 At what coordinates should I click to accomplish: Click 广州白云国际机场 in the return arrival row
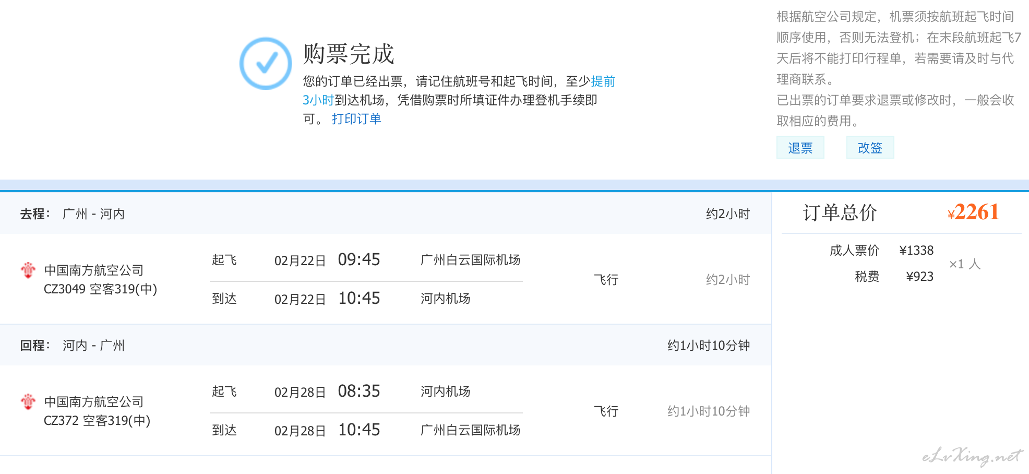pos(471,430)
